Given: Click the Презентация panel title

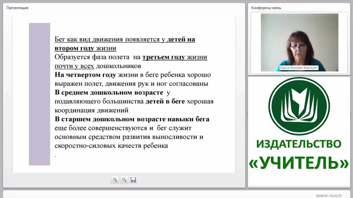Looking at the screenshot, I should [17, 8].
